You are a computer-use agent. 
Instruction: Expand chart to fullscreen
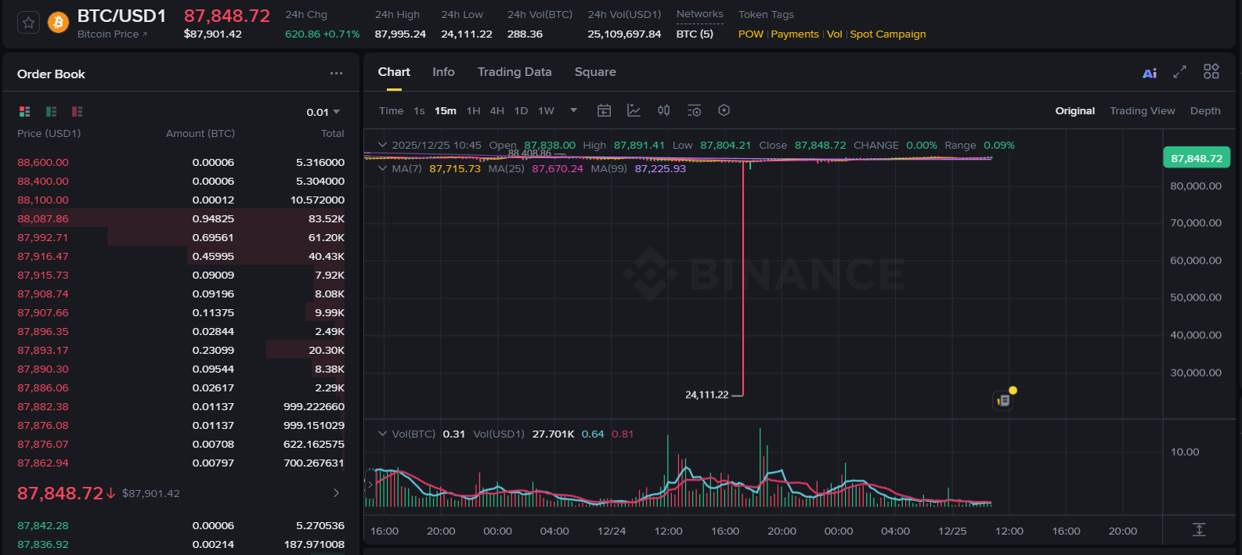1179,72
